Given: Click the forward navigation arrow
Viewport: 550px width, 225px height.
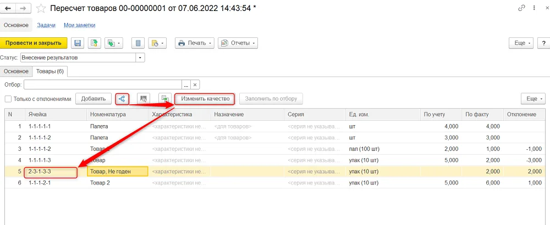Looking at the screenshot, I should coord(23,8).
